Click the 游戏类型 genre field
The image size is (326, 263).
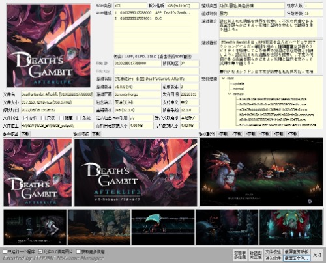click(252, 5)
